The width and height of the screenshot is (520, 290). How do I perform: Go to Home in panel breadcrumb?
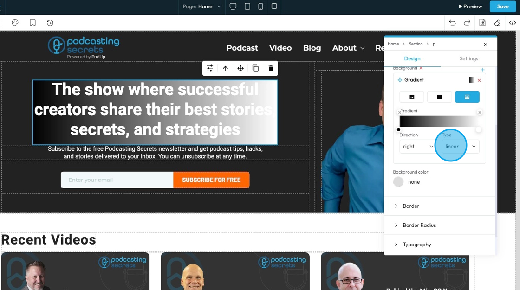coord(393,44)
